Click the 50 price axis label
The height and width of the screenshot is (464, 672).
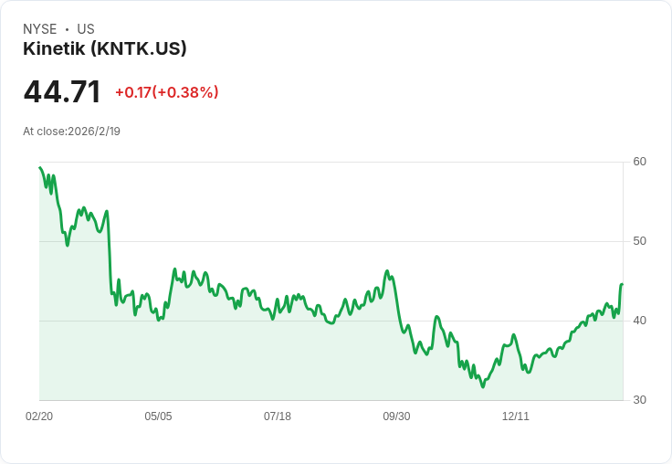tap(639, 241)
